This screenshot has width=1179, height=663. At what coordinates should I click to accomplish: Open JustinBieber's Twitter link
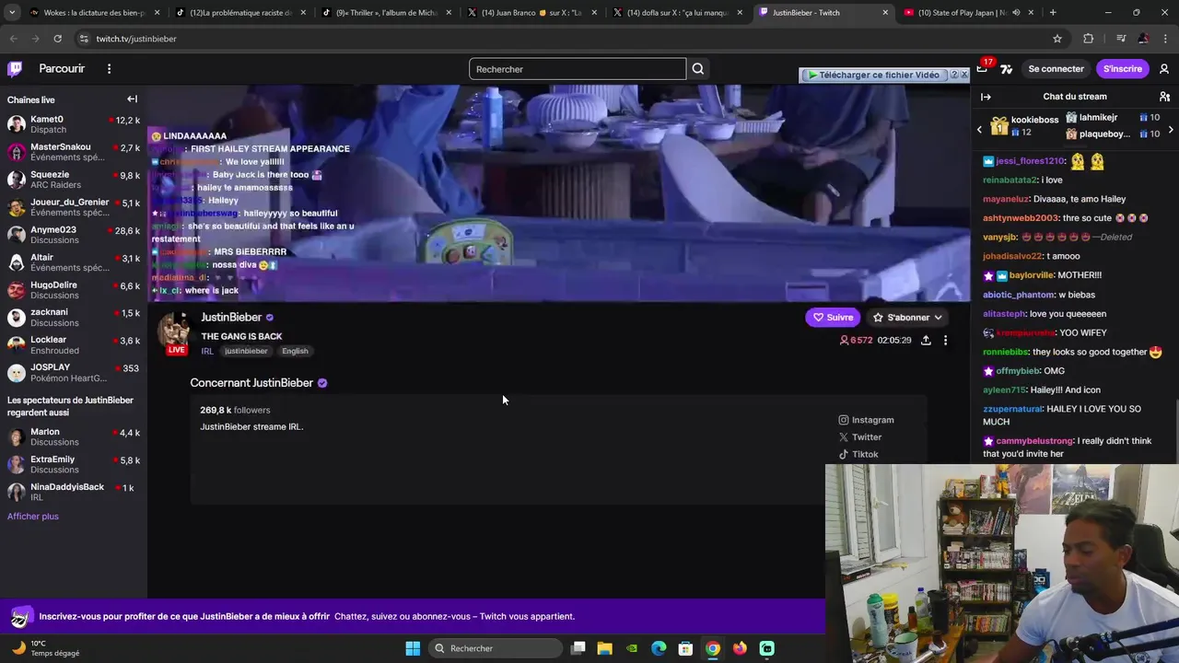point(860,437)
